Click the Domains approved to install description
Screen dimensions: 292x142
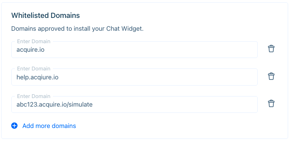(x=77, y=29)
